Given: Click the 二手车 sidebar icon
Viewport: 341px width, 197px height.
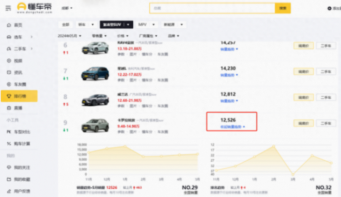Looking at the screenshot, I should (x=9, y=49).
